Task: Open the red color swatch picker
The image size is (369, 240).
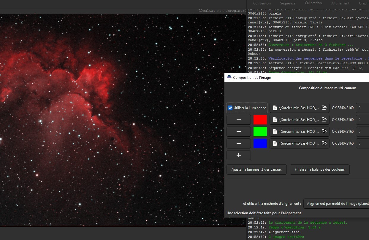Action: (x=260, y=120)
